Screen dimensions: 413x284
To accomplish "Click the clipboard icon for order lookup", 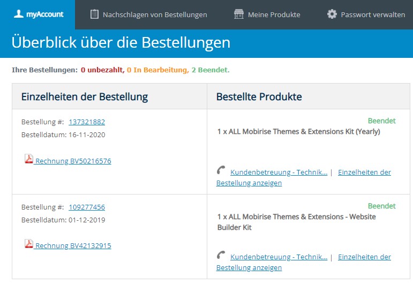I will [94, 14].
